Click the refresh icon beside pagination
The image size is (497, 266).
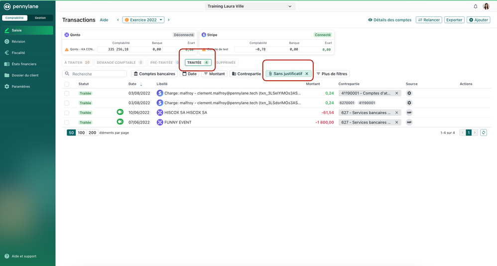tap(483, 133)
